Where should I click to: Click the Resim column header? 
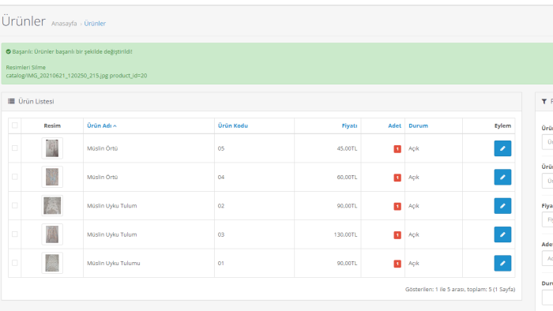point(52,126)
